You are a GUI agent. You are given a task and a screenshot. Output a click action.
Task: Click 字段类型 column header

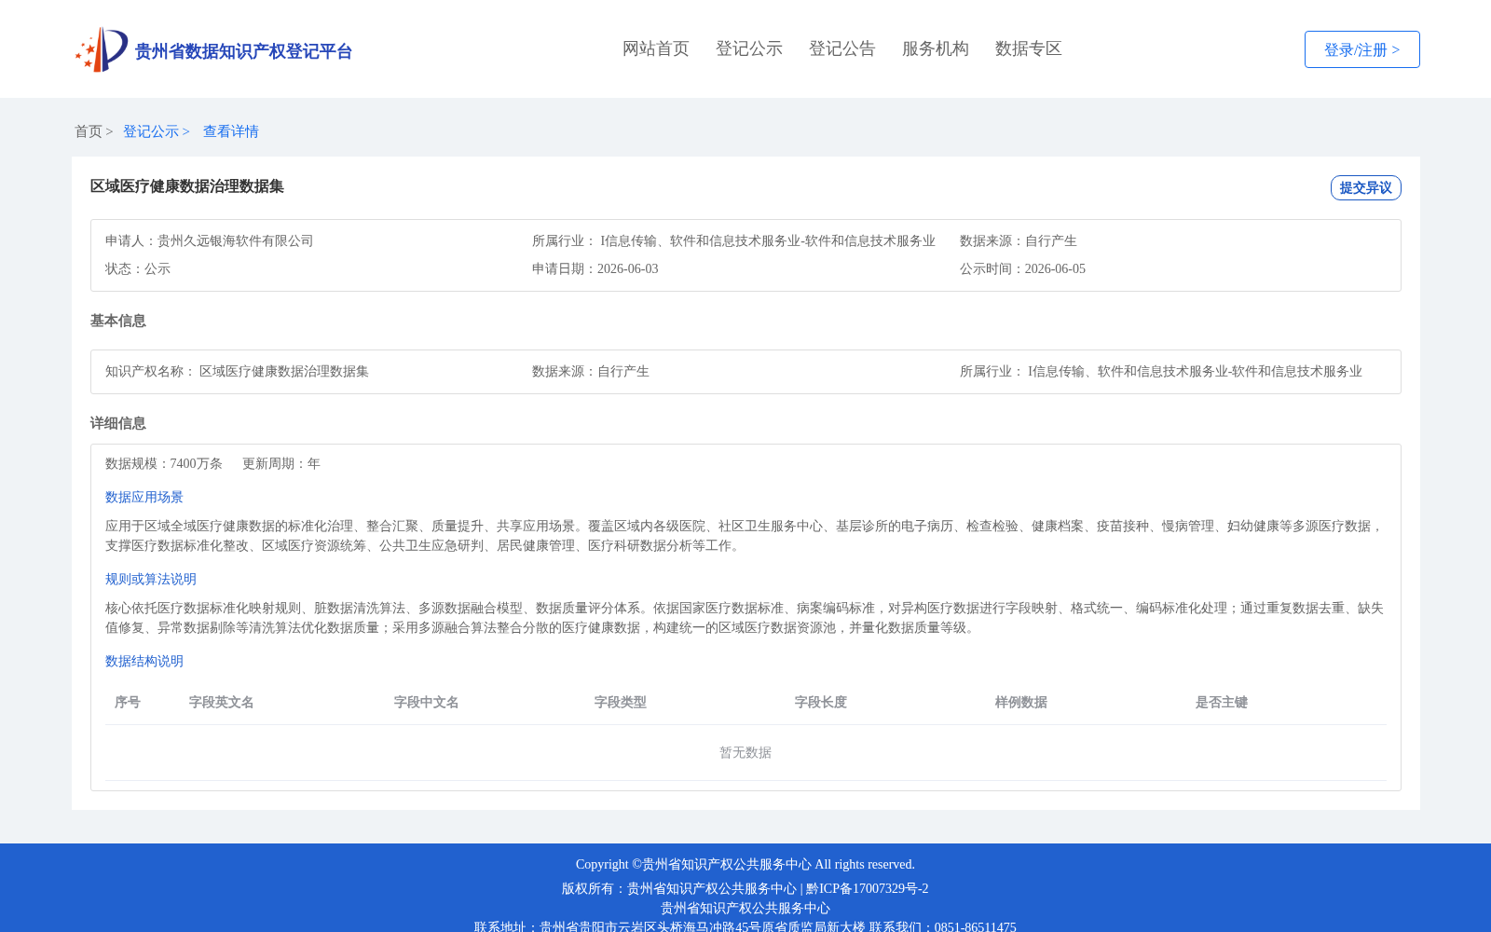click(621, 702)
